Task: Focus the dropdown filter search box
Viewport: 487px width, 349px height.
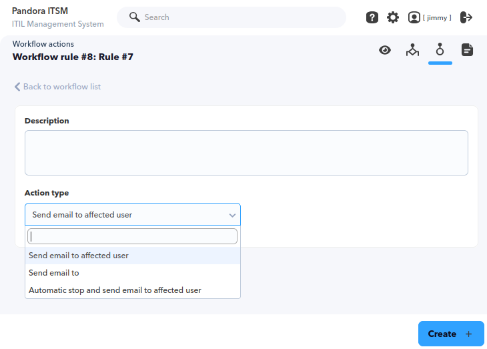Action: (x=132, y=236)
